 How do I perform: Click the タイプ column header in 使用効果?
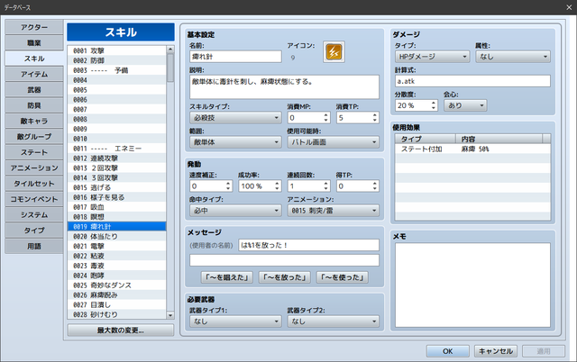426,139
